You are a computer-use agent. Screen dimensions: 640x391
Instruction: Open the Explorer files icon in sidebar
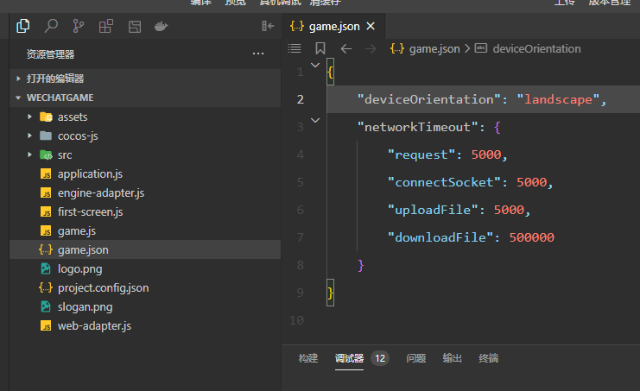click(x=22, y=26)
